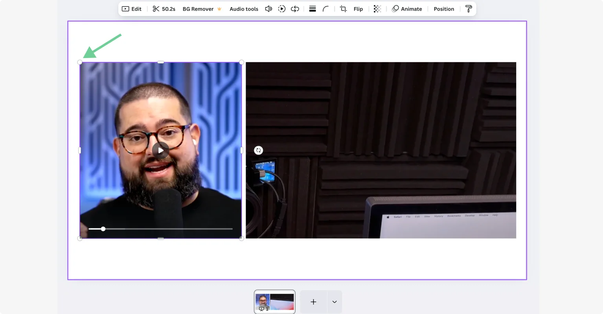Mute the video with the speaker icon
Viewport: 603px width, 314px height.
(x=268, y=9)
